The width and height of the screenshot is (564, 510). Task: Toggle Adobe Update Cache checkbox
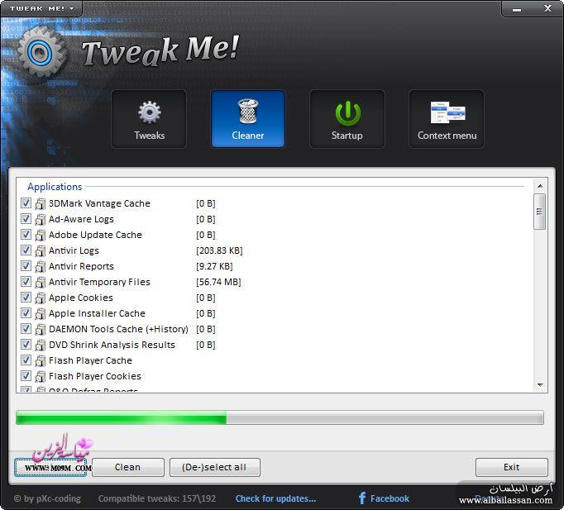[x=26, y=234]
